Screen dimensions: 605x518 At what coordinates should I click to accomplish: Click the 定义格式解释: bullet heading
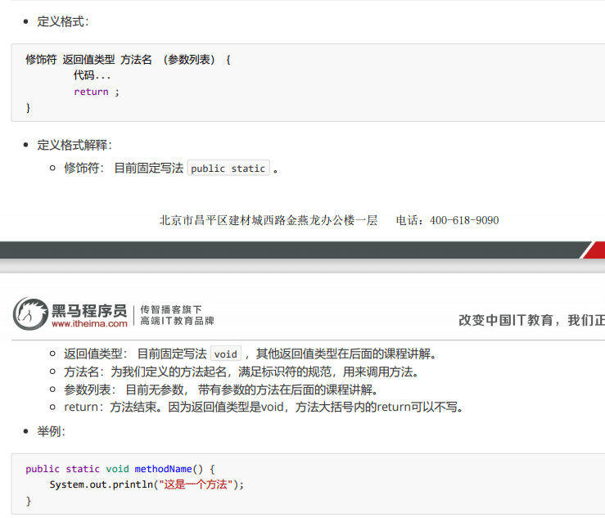[74, 145]
